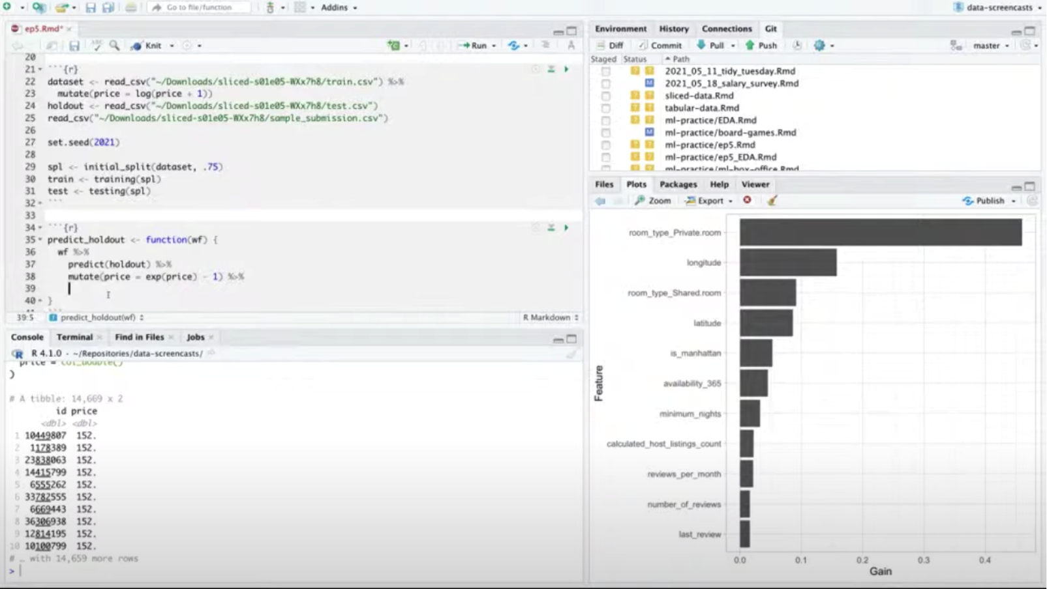The image size is (1047, 589).
Task: Go to the previous plot arrow
Action: 600,201
